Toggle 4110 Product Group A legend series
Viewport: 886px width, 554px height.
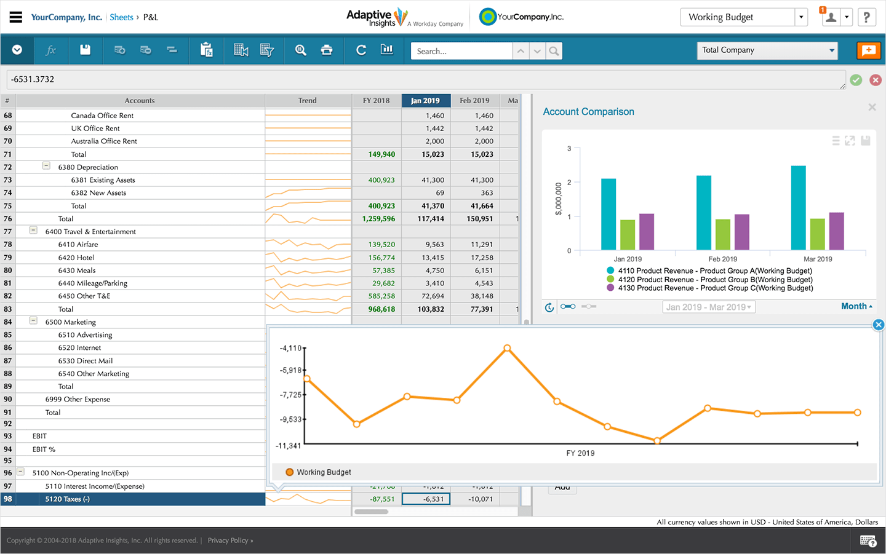[709, 271]
